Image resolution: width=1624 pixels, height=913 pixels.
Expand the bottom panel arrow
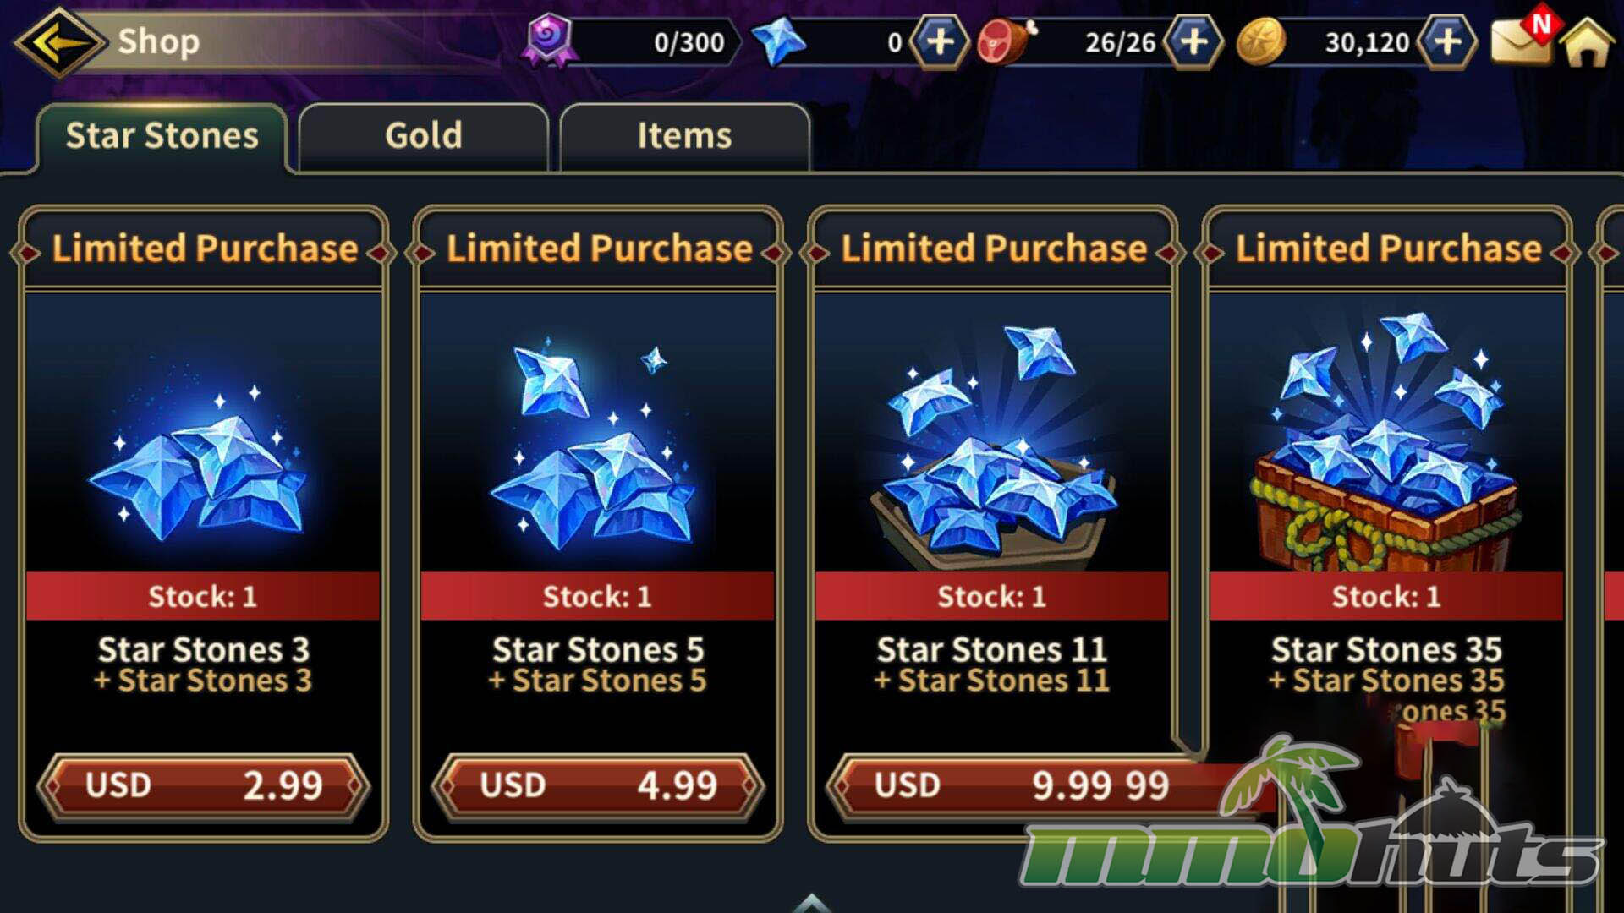pyautogui.click(x=812, y=903)
